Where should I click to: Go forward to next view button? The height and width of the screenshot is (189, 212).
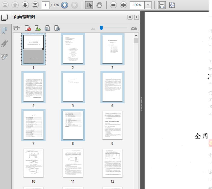tap(75, 5)
